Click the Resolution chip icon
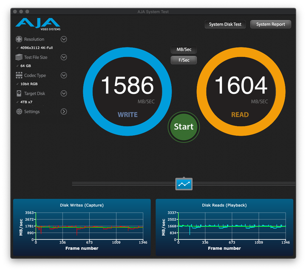306x271 pixels. [19, 39]
